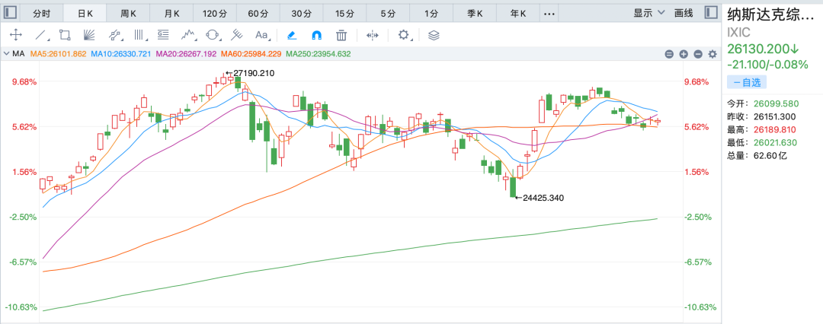823x324 pixels.
Task: Toggle the right sidebar panel icon
Action: pyautogui.click(x=711, y=13)
